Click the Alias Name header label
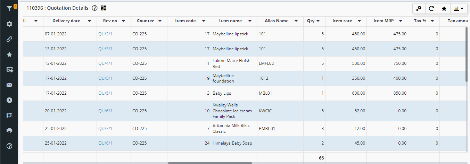 coord(277,21)
